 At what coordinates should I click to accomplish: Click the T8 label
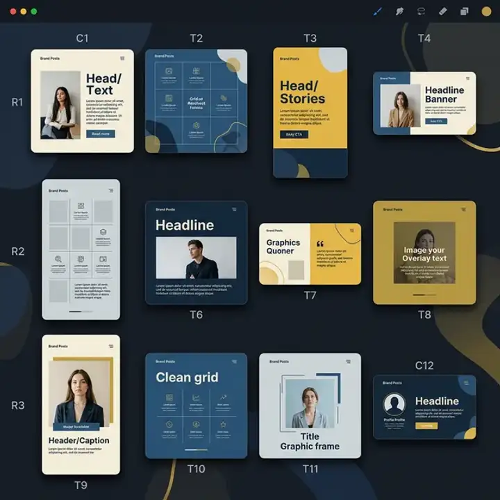pyautogui.click(x=424, y=315)
